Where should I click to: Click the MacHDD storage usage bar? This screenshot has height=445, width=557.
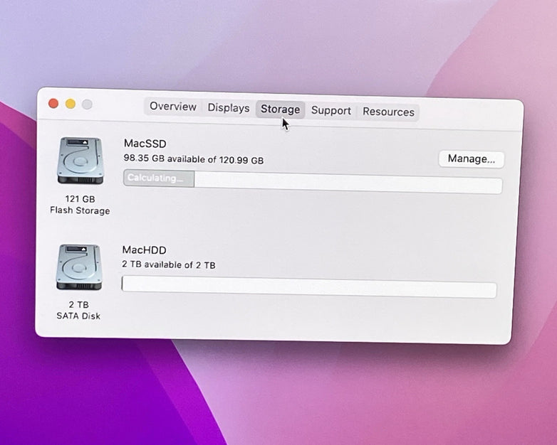[308, 286]
